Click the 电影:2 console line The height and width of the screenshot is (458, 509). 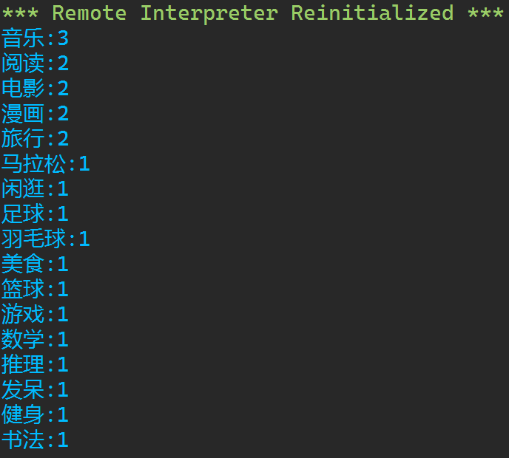[35, 89]
